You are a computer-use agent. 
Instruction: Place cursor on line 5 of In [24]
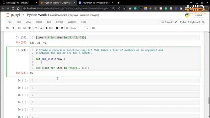click(117, 62)
